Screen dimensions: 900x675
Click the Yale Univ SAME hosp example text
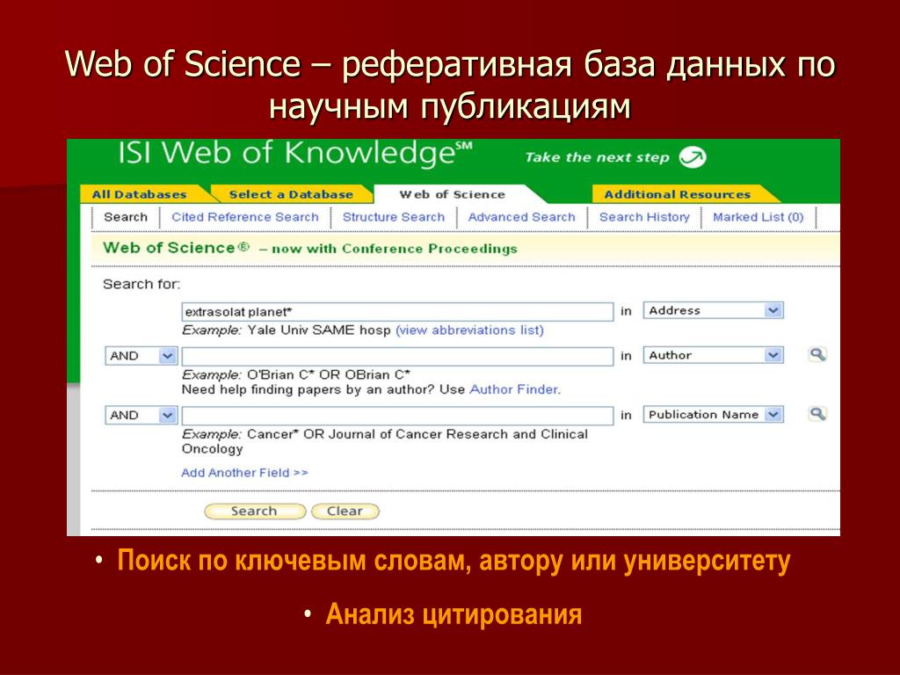(x=318, y=330)
